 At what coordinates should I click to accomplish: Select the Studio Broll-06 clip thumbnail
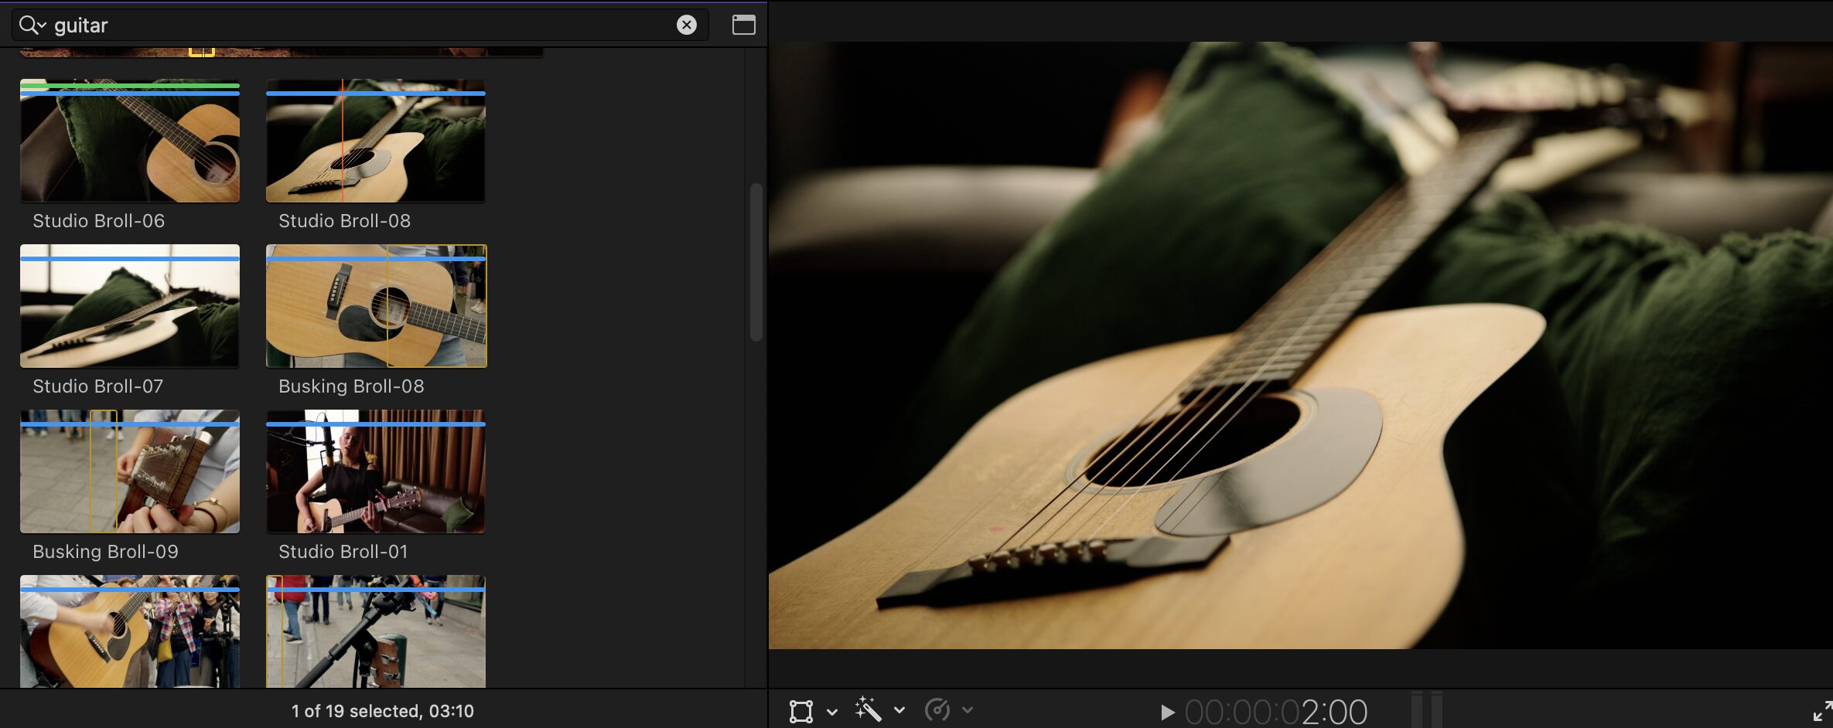click(x=130, y=141)
